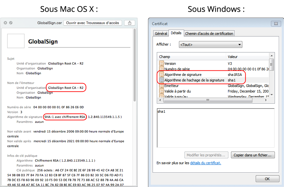The width and height of the screenshot is (284, 187).
Task: Click the Mac window vertical scrollbar
Action: click(135, 65)
